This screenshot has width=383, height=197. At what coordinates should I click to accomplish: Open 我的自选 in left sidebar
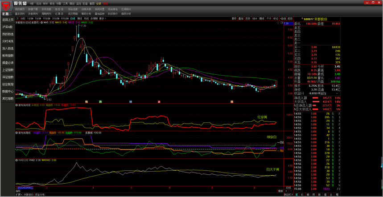[8, 34]
